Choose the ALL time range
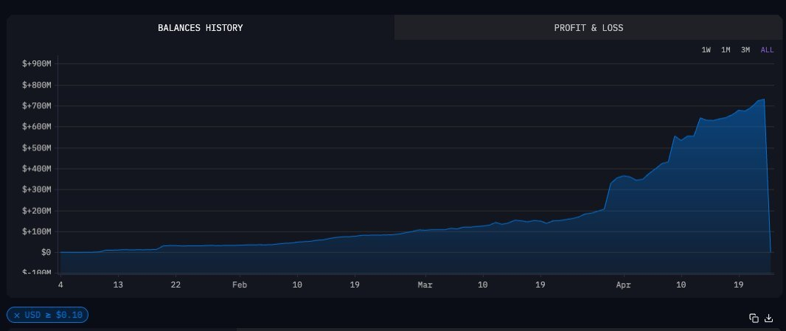This screenshot has height=331, width=786. 767,49
